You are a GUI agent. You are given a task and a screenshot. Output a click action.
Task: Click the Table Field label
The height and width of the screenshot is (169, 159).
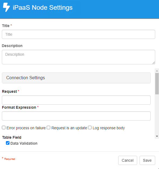(12, 137)
